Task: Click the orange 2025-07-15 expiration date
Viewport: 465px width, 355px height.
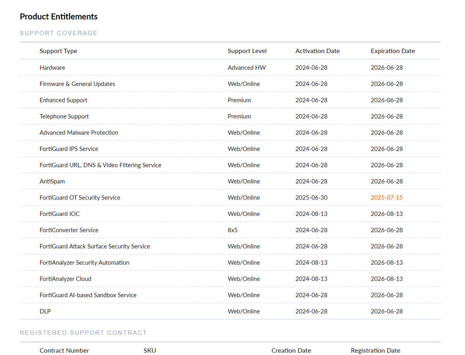Action: [x=386, y=198]
